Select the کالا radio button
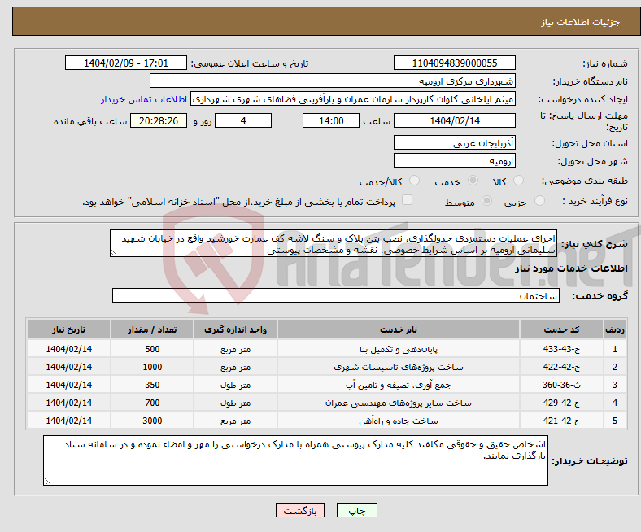Viewport: 641px width, 532px height. point(518,181)
